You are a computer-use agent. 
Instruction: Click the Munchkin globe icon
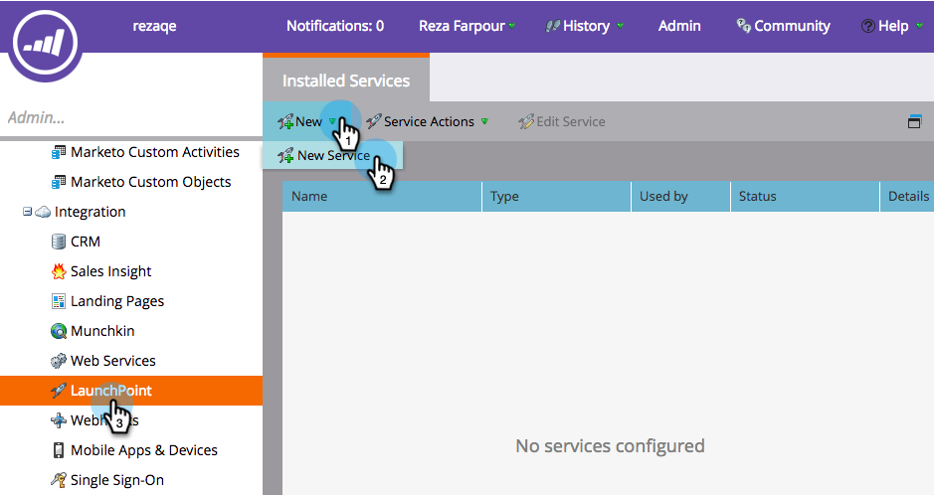pos(59,331)
